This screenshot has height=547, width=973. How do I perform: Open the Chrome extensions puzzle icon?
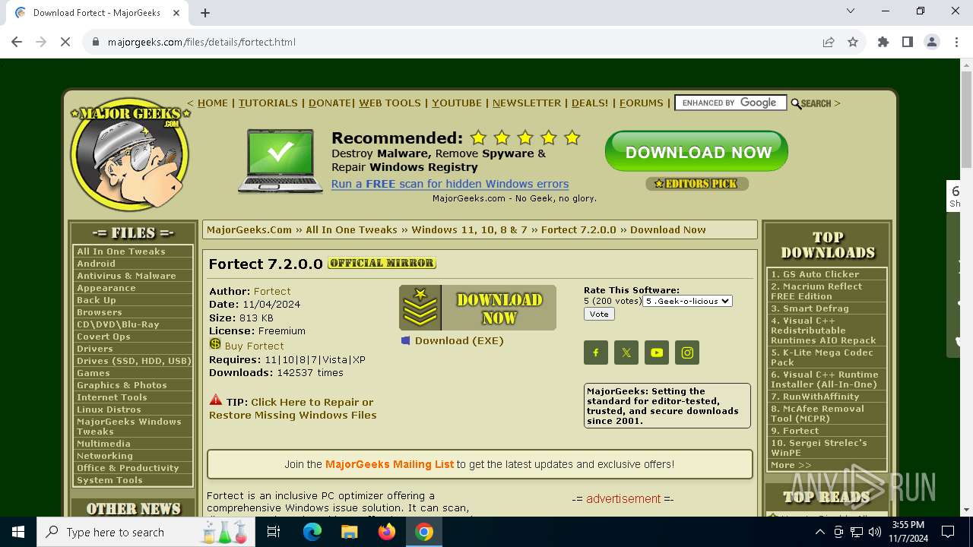pos(883,42)
